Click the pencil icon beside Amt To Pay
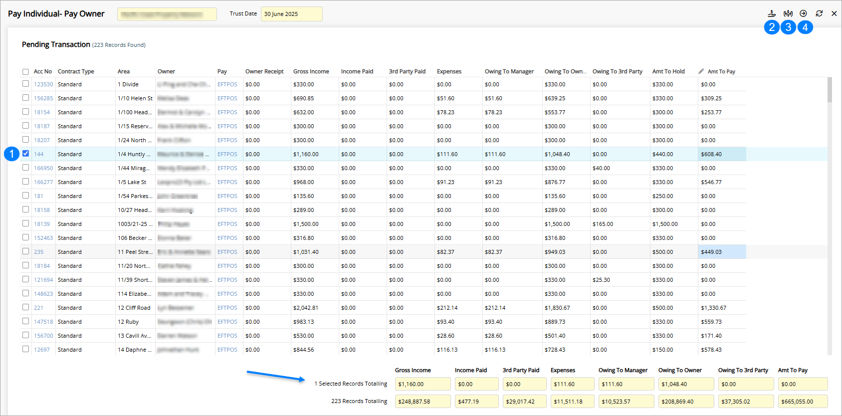842x416 pixels. tap(701, 71)
